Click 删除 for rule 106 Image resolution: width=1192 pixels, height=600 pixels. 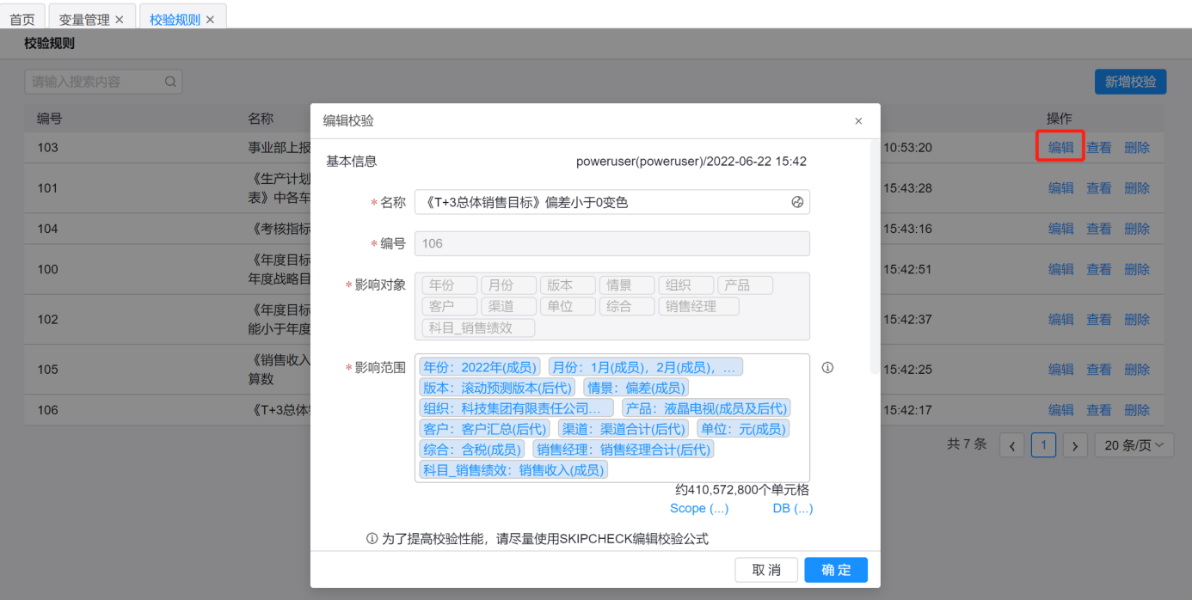click(1137, 410)
